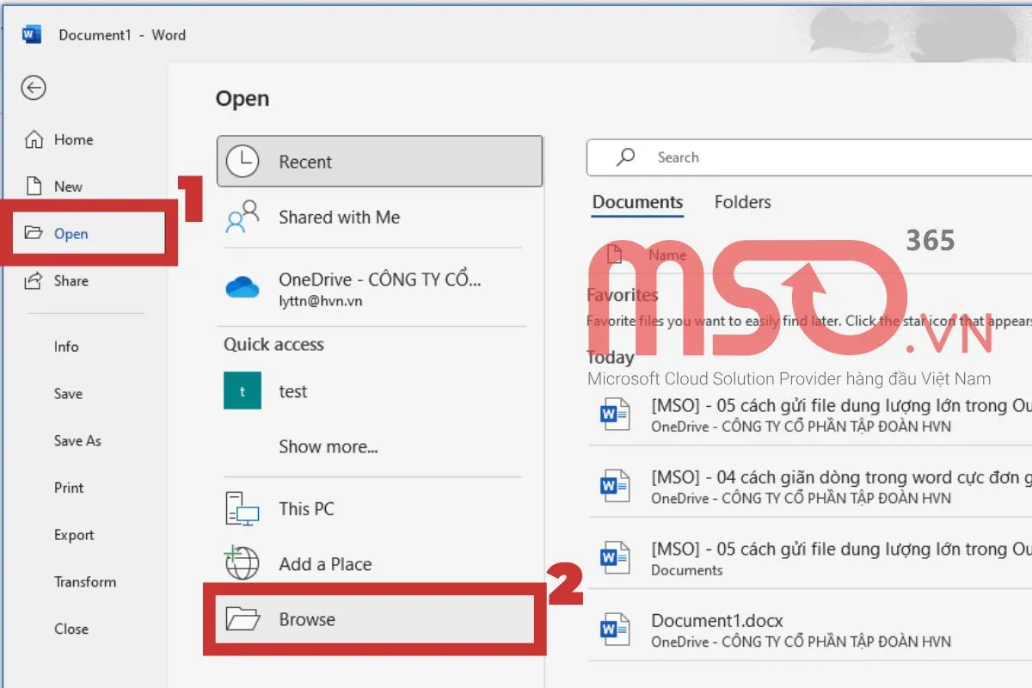Click the OneDrive cloud icon
The image size is (1032, 688).
click(x=242, y=287)
